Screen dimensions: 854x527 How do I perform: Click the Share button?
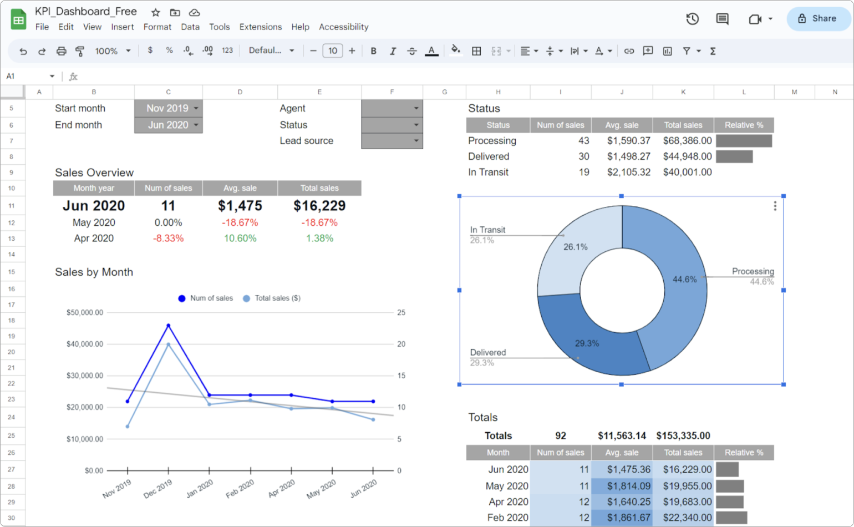click(818, 19)
